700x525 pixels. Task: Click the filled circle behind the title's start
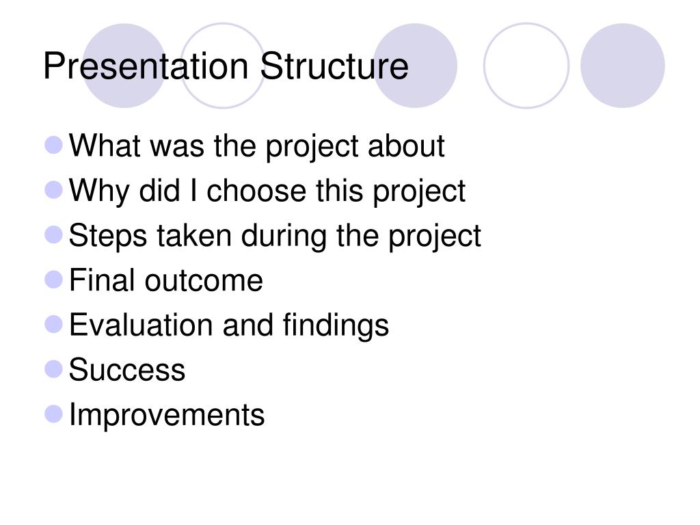click(125, 66)
